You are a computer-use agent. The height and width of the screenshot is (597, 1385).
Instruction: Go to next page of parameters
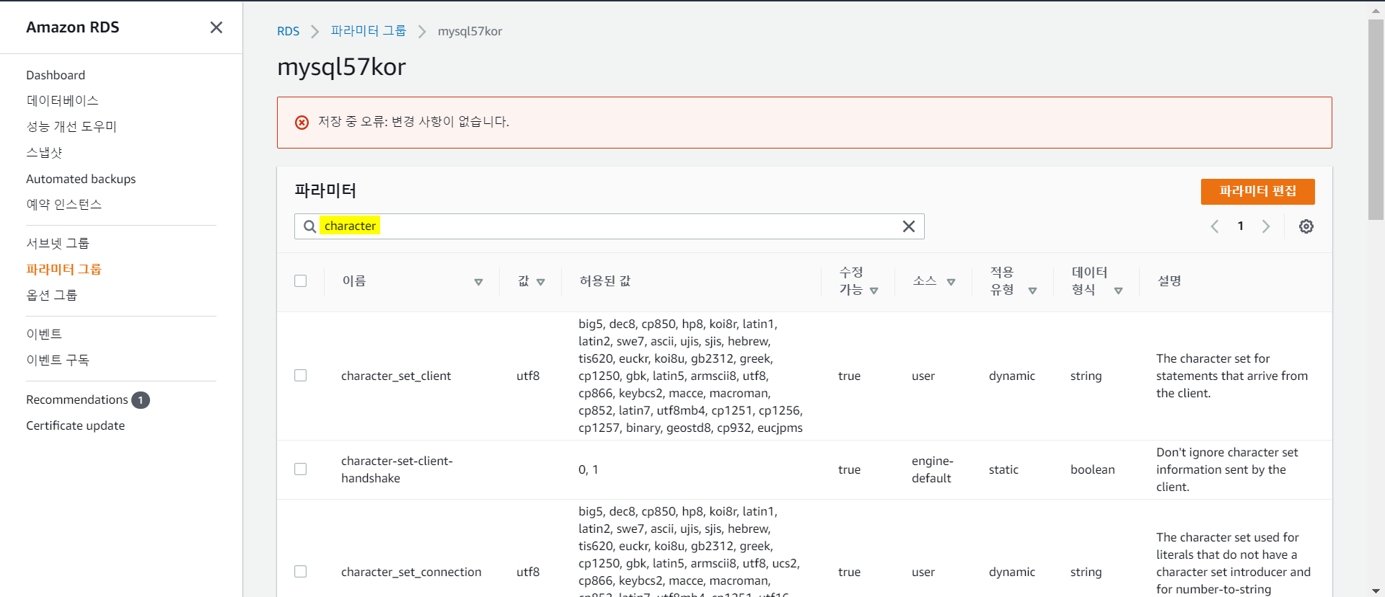tap(1266, 226)
